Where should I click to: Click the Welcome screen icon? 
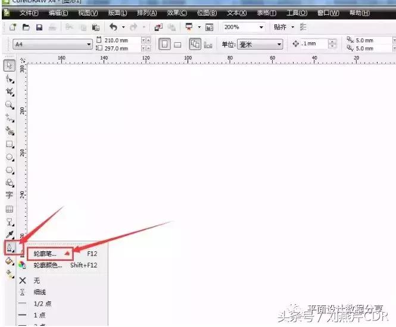(209, 27)
